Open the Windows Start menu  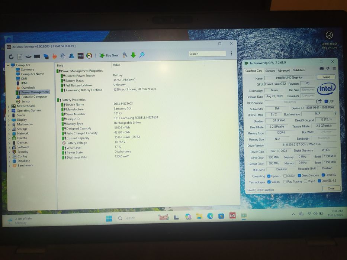click(109, 218)
